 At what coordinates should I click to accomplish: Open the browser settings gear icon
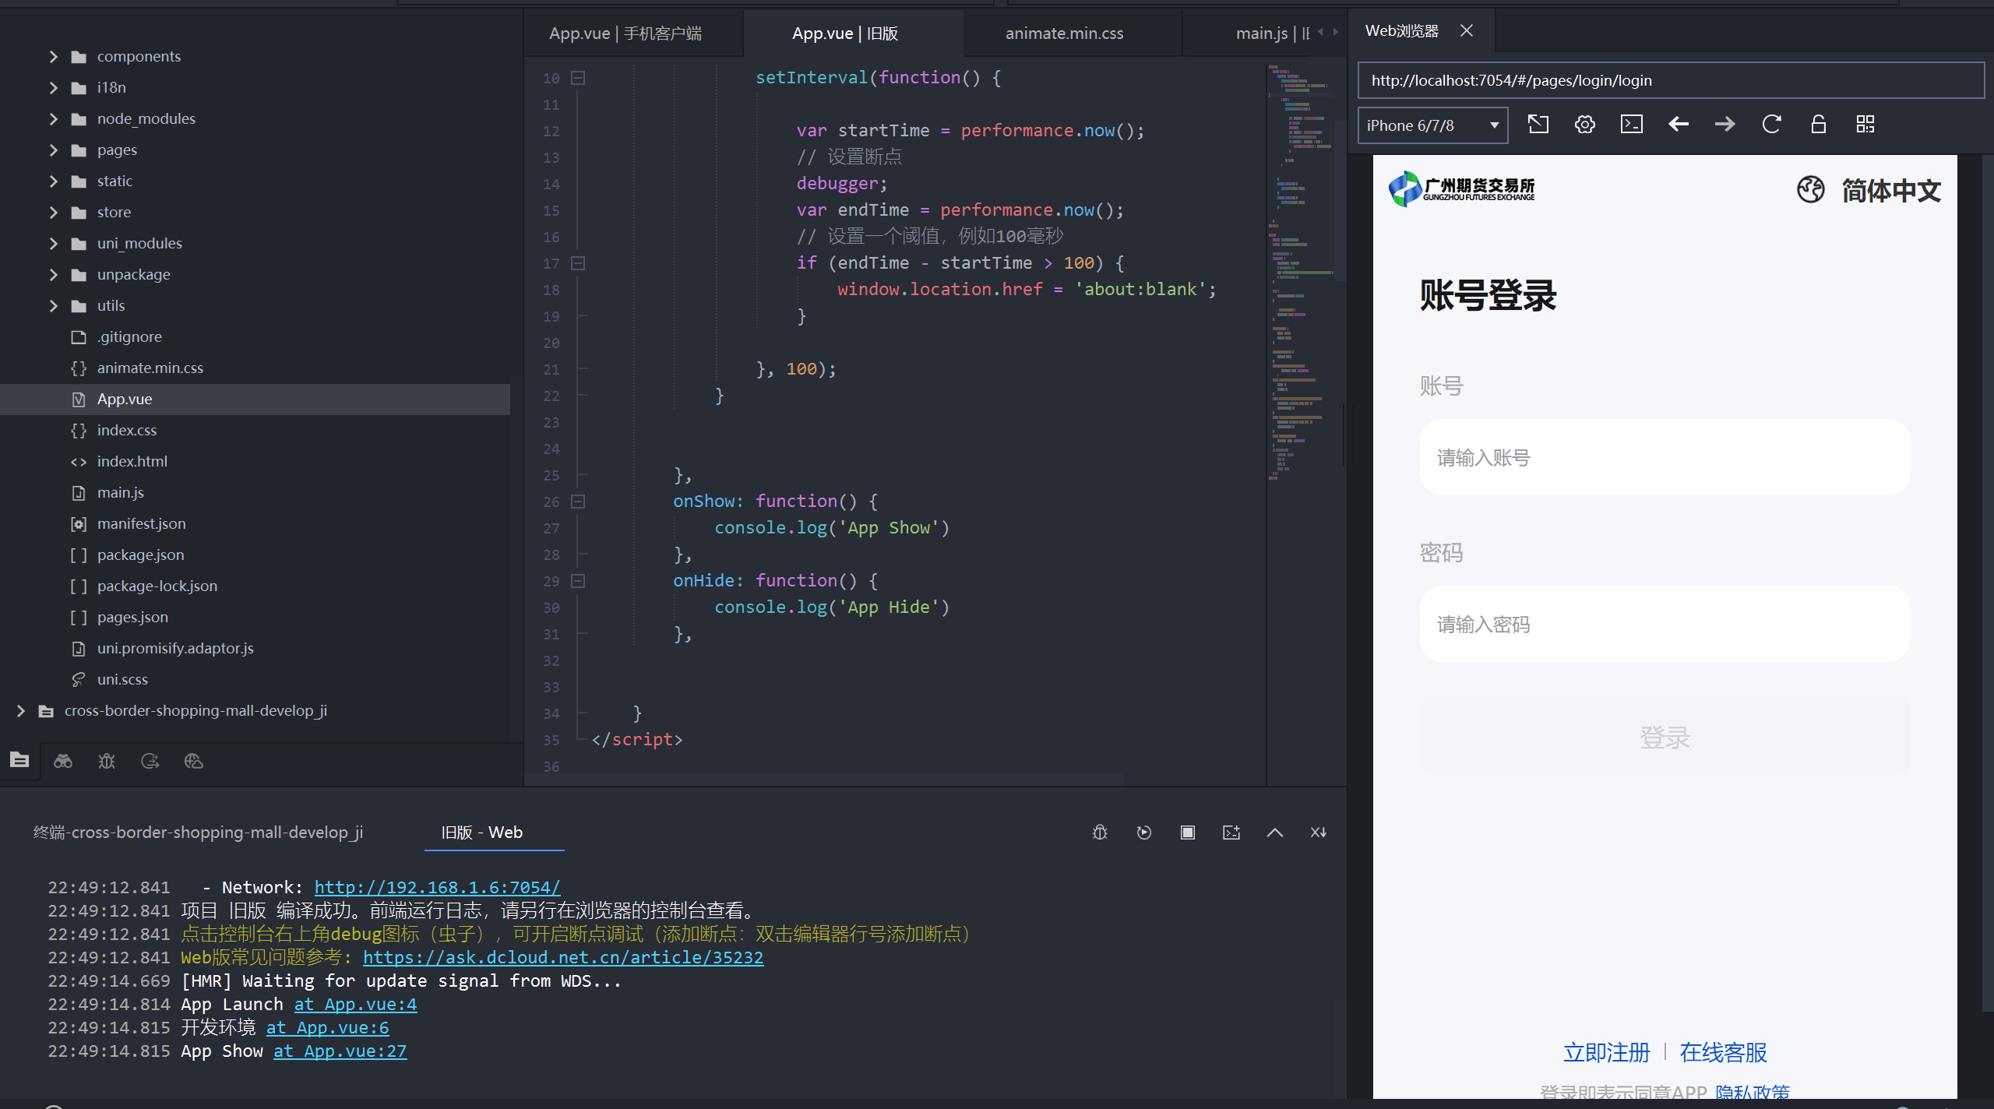tap(1584, 125)
